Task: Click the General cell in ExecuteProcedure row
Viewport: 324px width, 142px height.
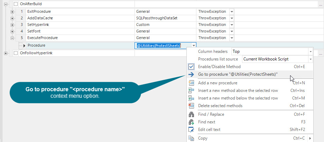Action: coord(165,38)
